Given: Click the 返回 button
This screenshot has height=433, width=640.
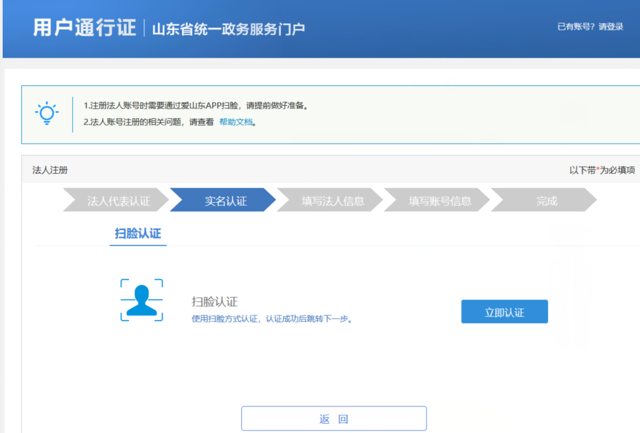Looking at the screenshot, I should [335, 418].
